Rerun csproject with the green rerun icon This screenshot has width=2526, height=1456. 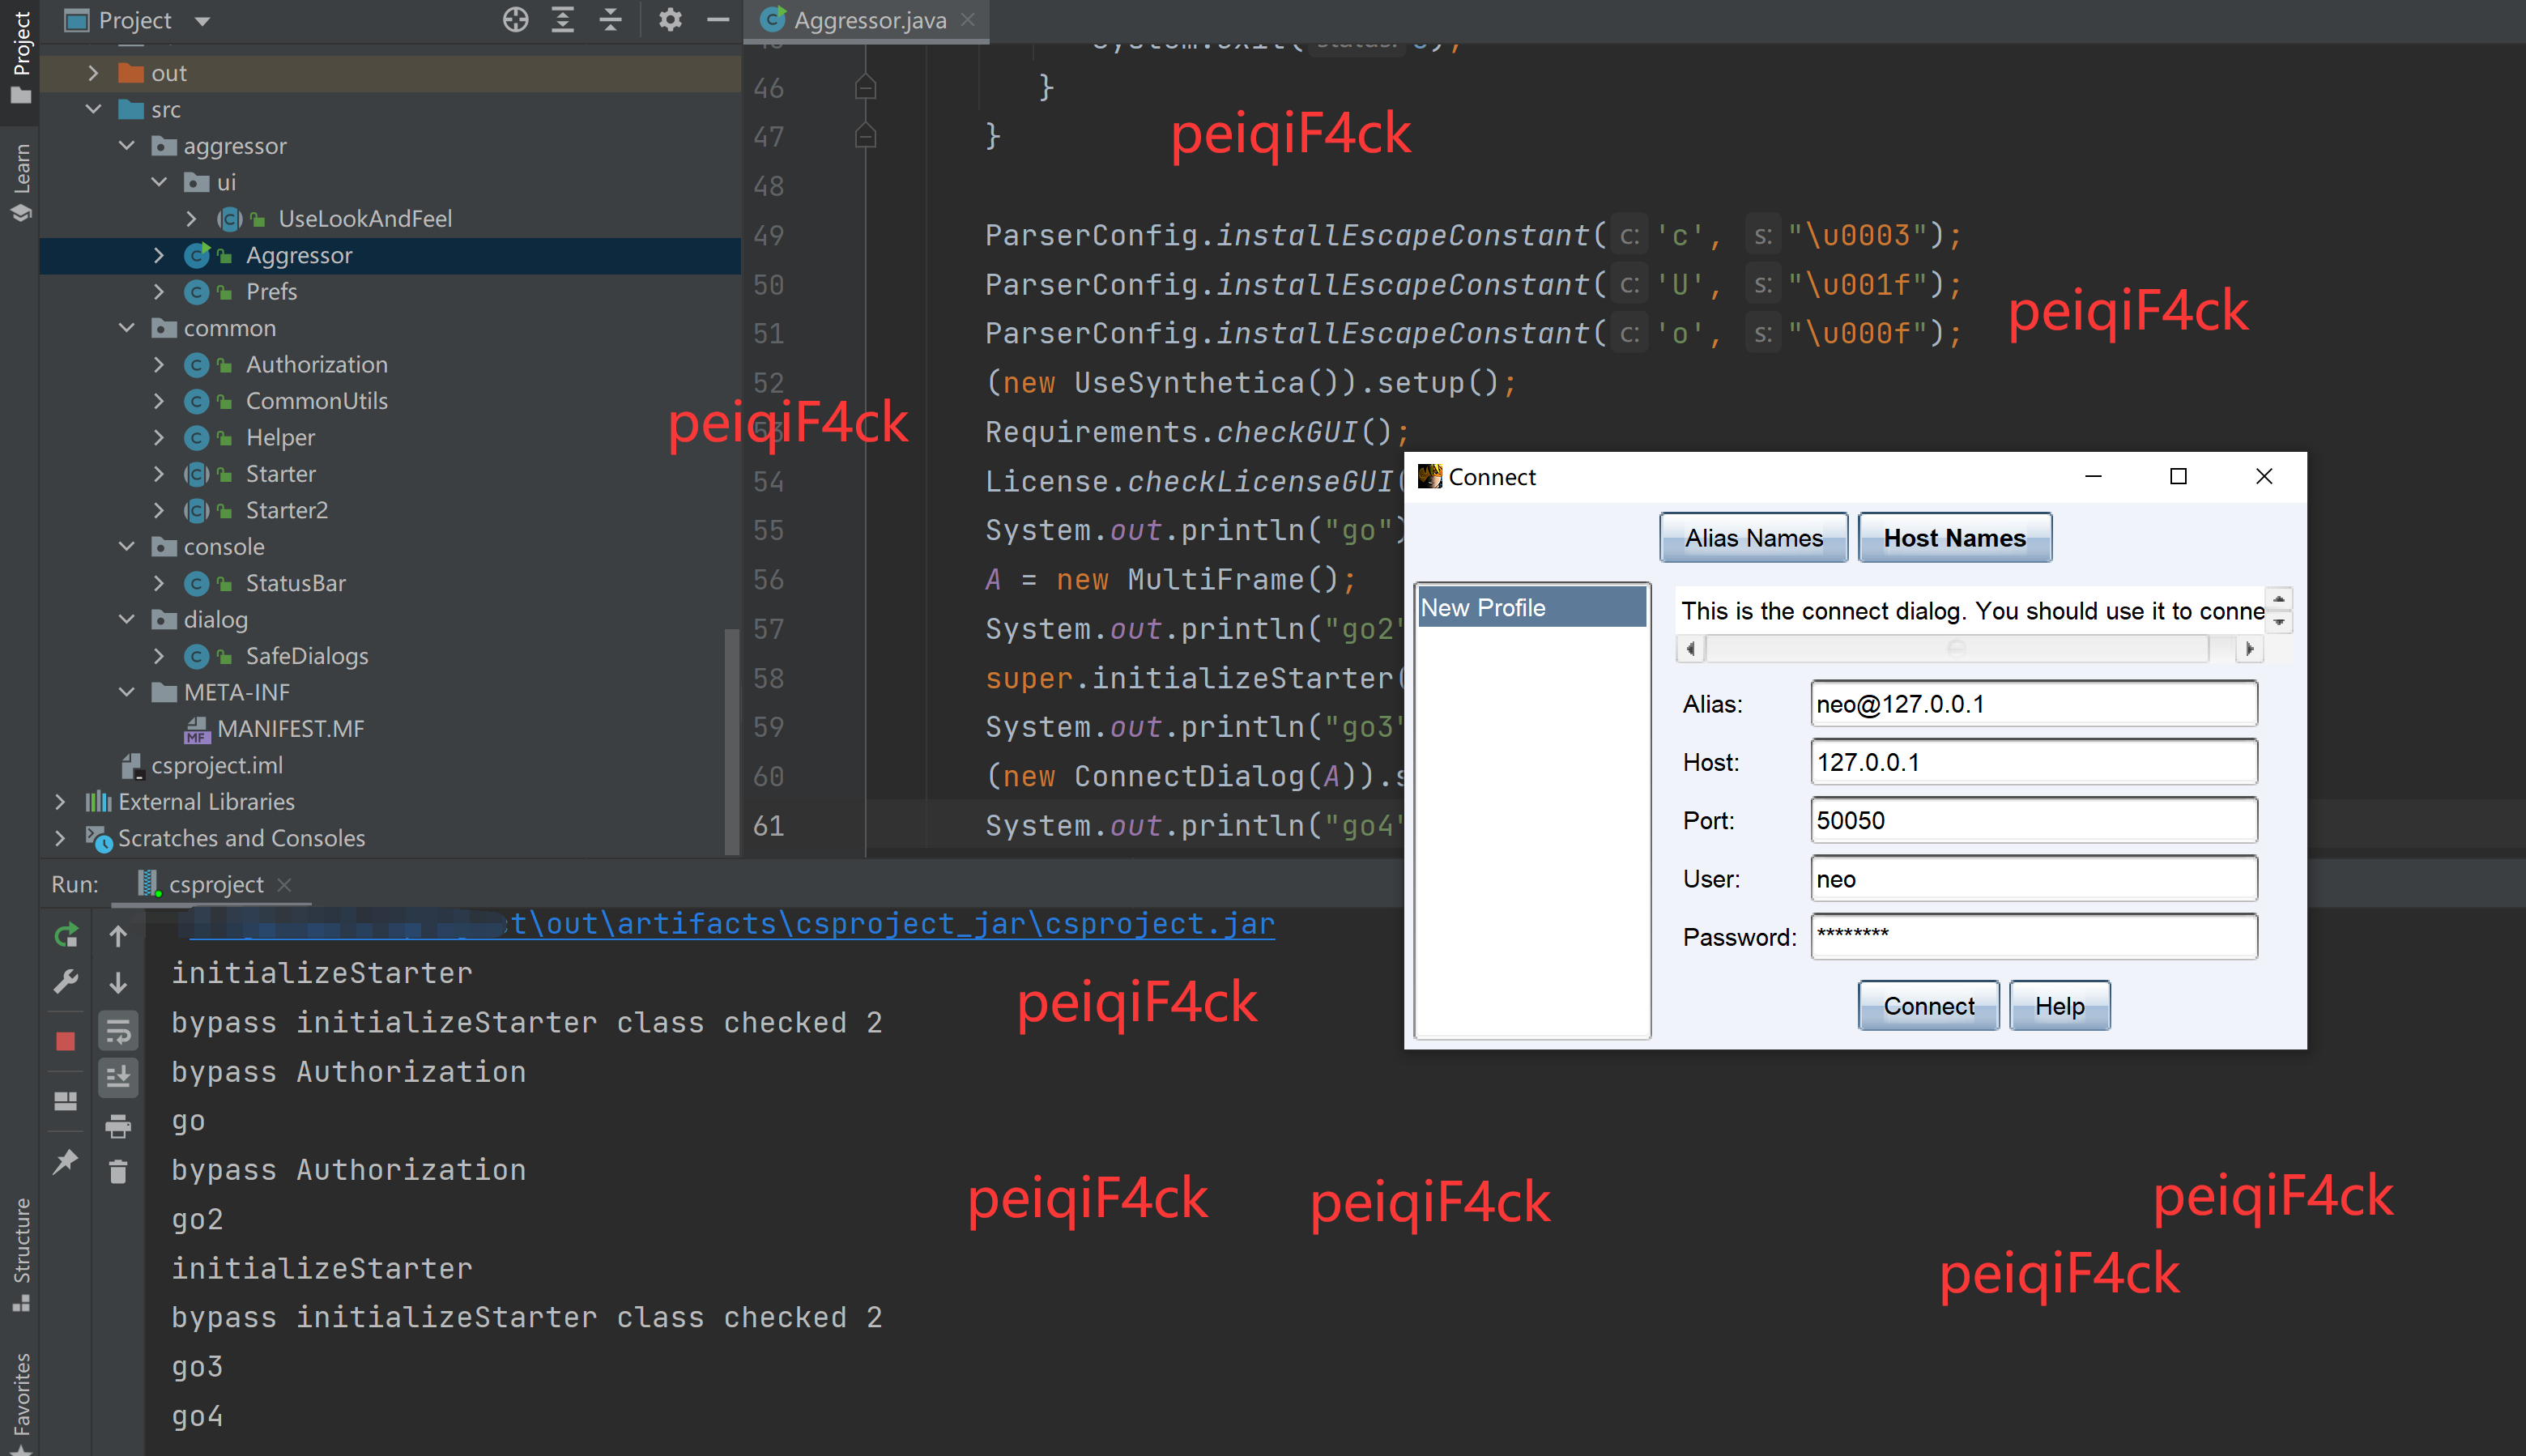[x=66, y=935]
